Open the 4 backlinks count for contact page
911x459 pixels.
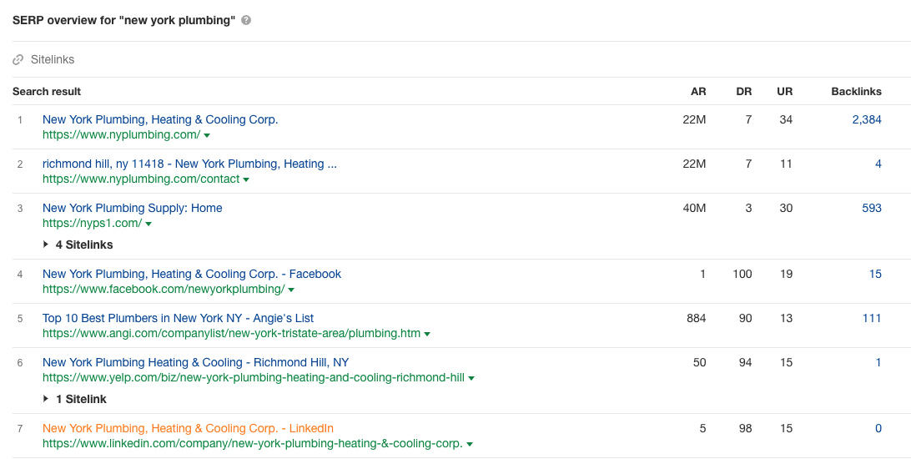click(x=878, y=164)
